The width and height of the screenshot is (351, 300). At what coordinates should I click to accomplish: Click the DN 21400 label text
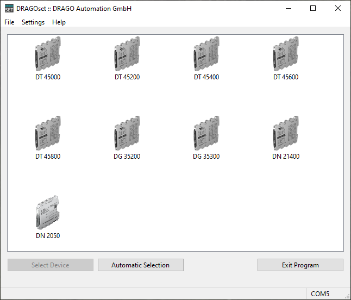point(286,157)
